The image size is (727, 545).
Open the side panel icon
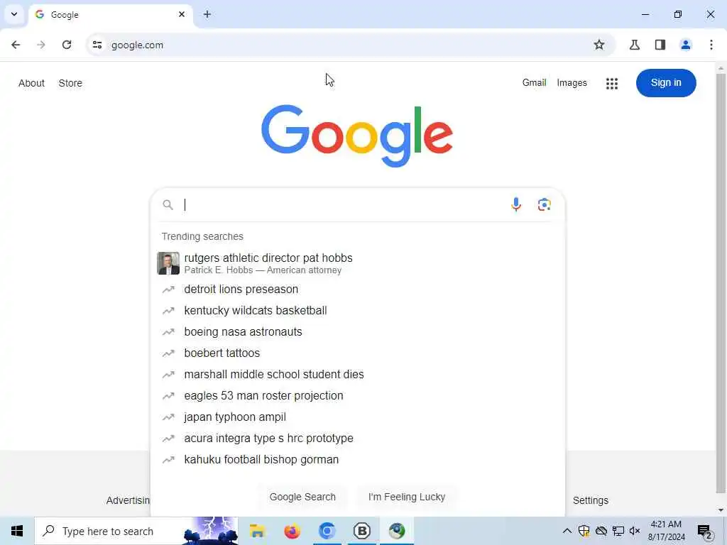point(660,45)
